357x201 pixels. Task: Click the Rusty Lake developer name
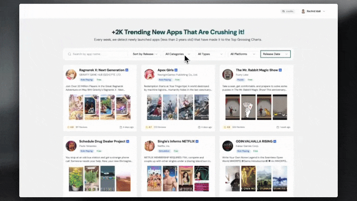242,75
